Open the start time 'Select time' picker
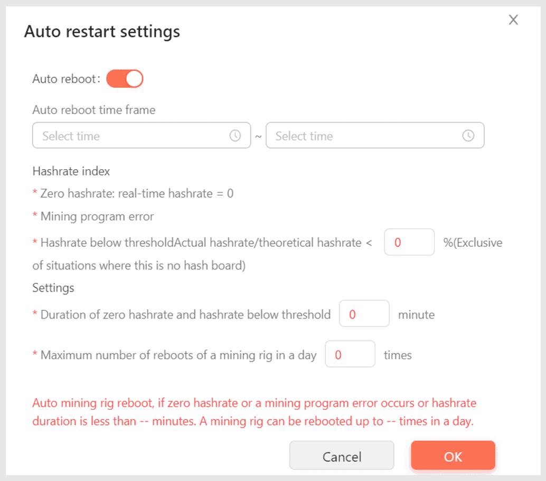 click(x=132, y=136)
